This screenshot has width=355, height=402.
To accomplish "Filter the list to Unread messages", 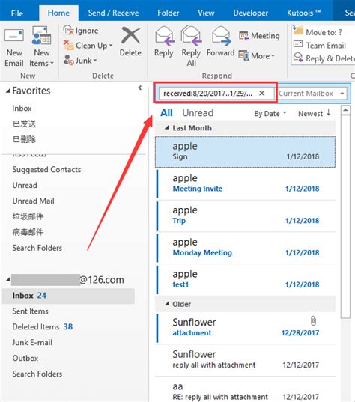I will [x=198, y=113].
